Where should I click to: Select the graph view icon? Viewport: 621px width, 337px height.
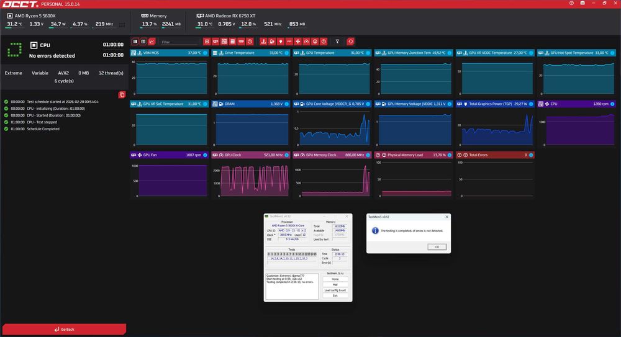152,42
